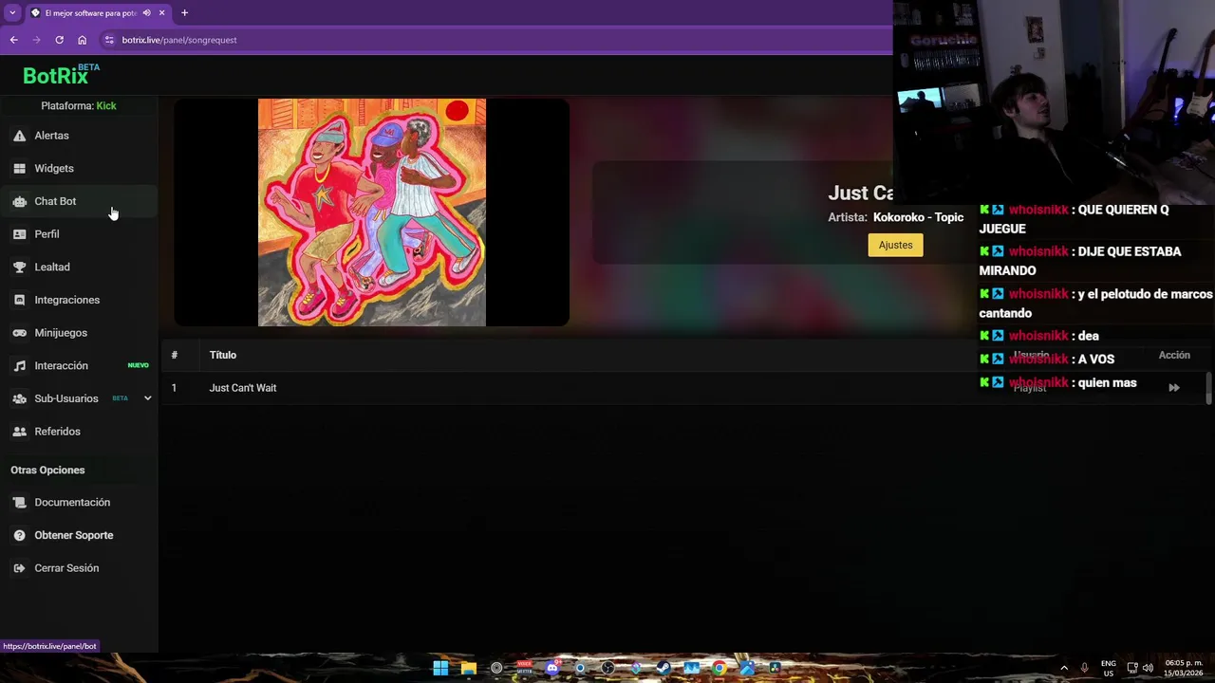Screen dimensions: 1215x683
Task: Open Steam from the taskbar
Action: [x=664, y=668]
